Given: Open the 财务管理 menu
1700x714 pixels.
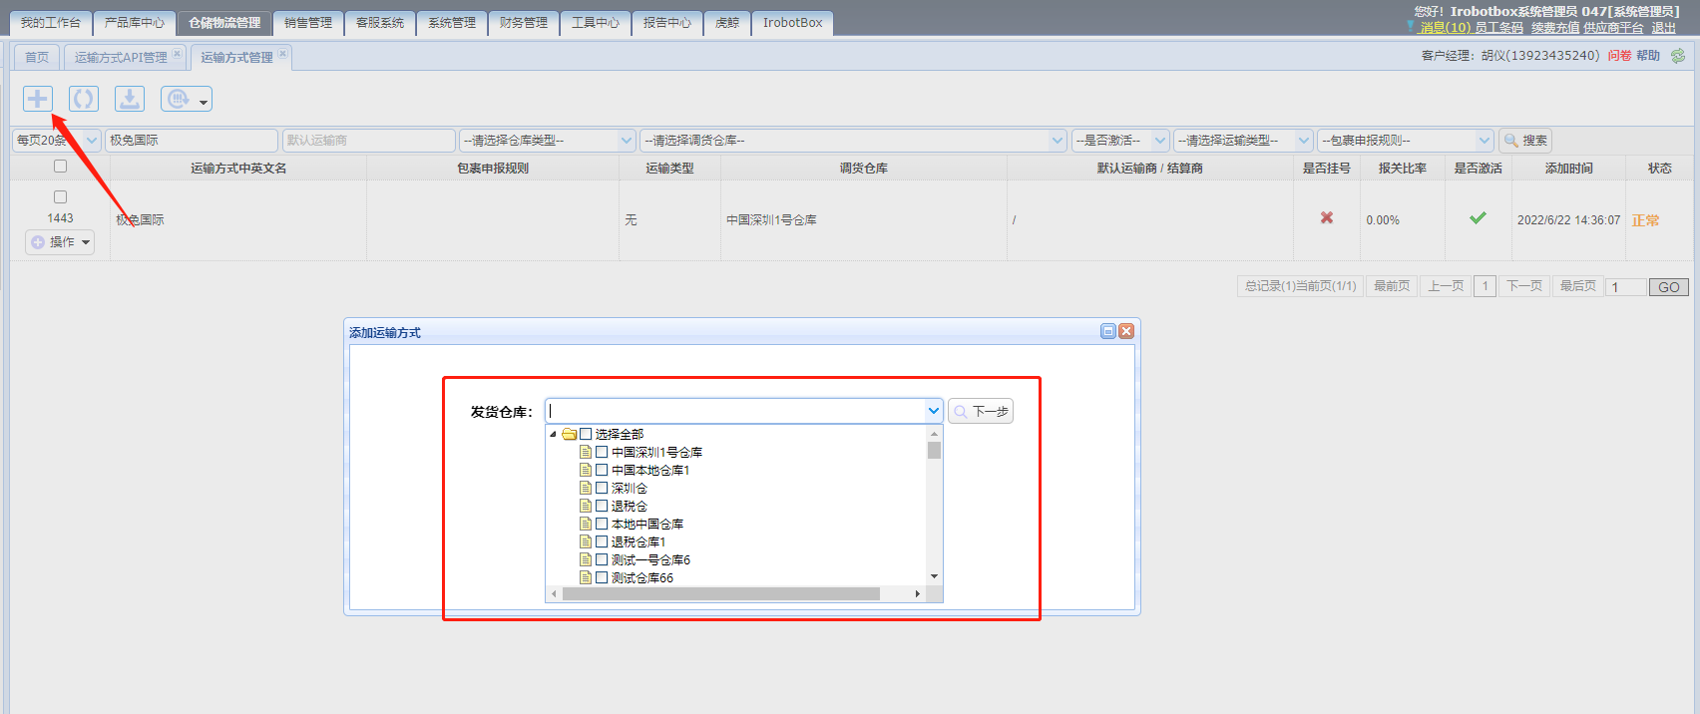Looking at the screenshot, I should [x=524, y=23].
